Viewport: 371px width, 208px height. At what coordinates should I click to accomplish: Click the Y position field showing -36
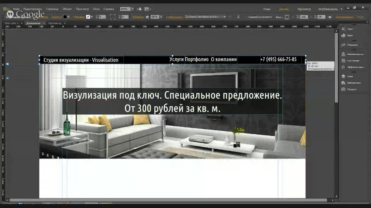(321, 17)
